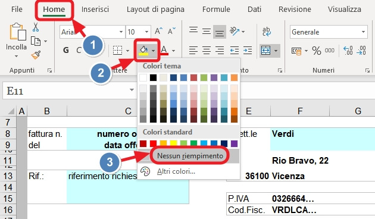The image size is (375, 219).
Task: Open the Dati tab
Action: 254,10
